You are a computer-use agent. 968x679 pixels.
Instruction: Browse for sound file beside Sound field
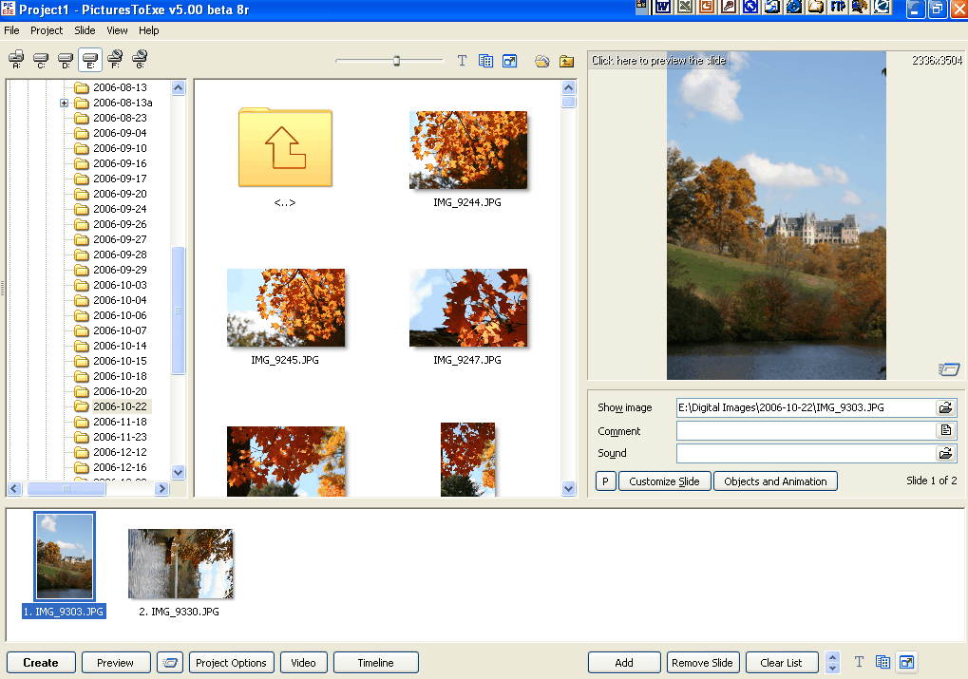(945, 454)
